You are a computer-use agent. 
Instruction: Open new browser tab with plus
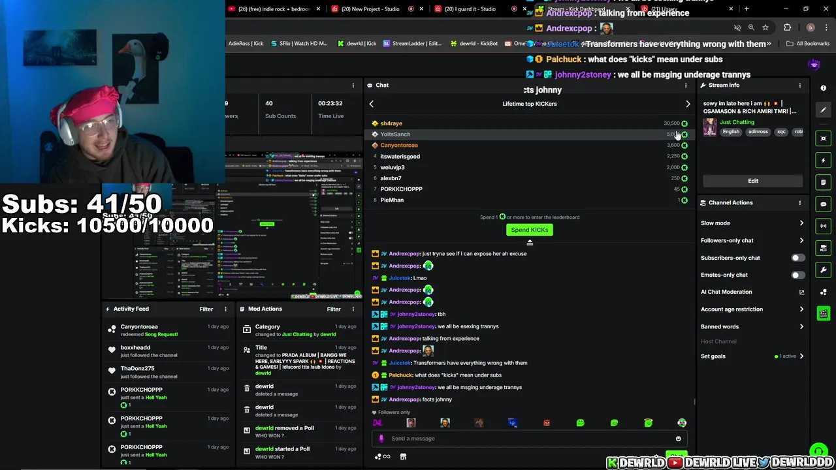747,9
